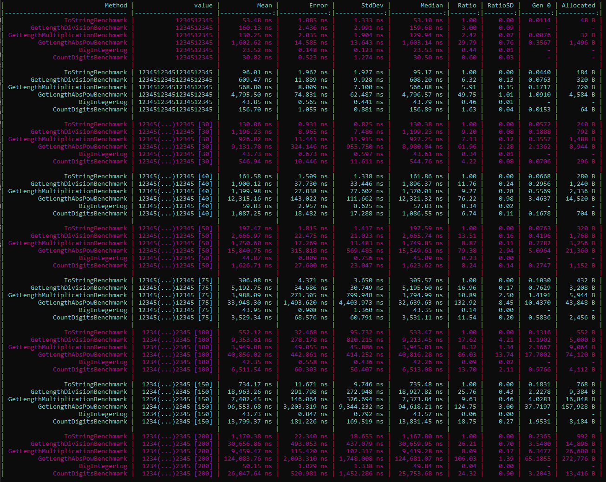Select the ratio value 106.03
Viewport: 606px width, 482px height.
(x=465, y=459)
